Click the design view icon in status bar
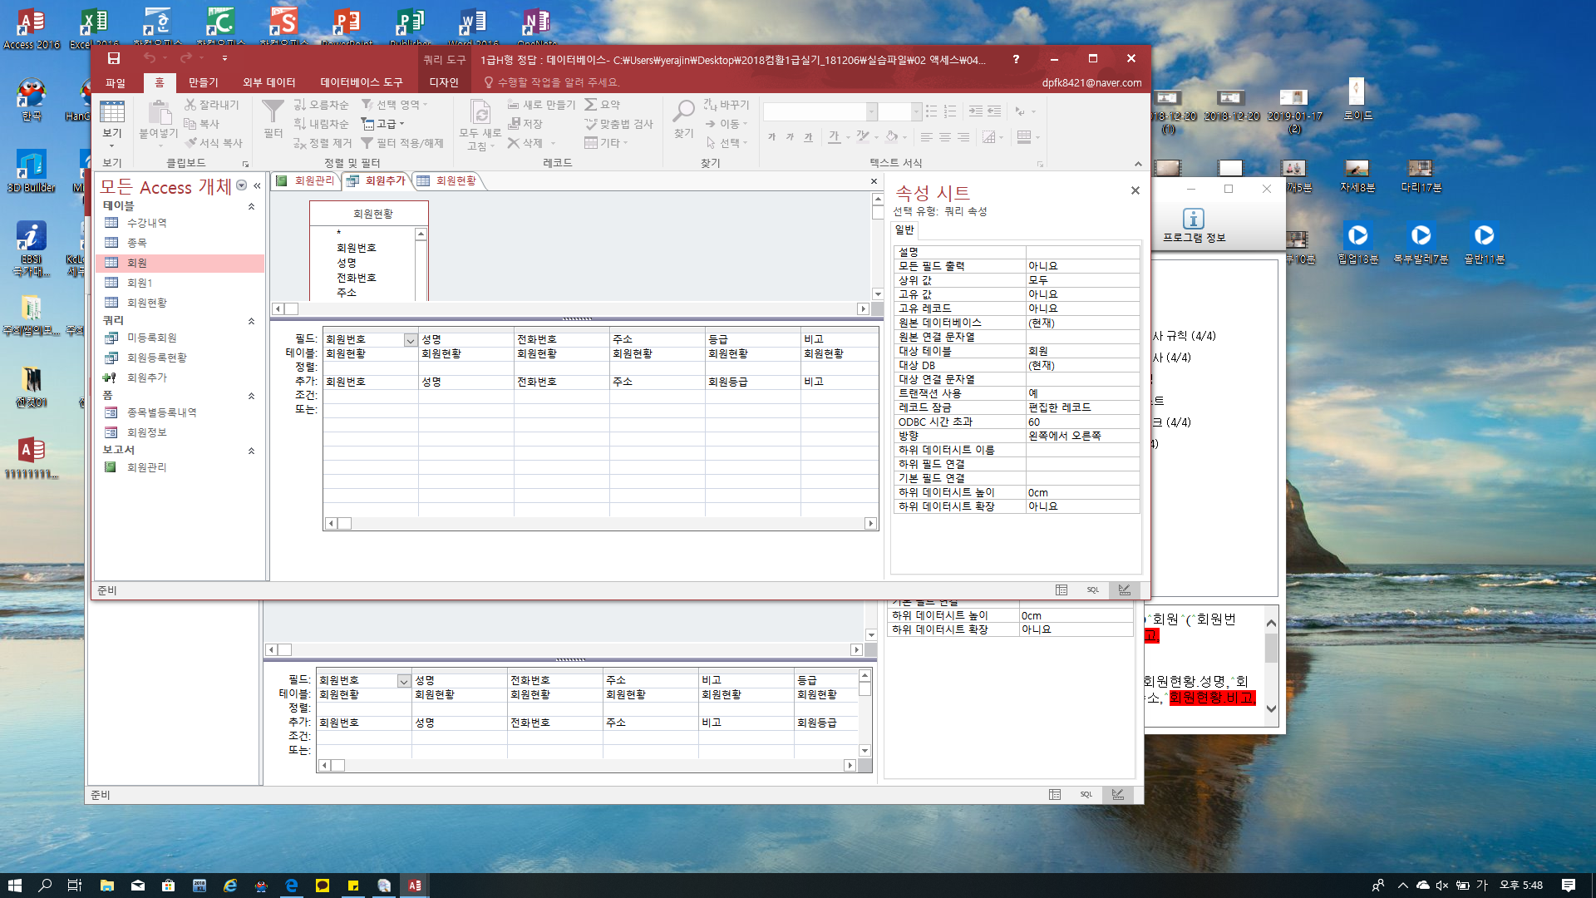Screen dimensions: 1596x898 point(1124,590)
